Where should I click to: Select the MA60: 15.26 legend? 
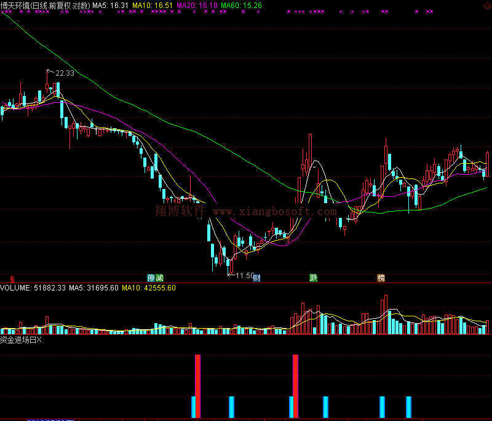pos(241,6)
